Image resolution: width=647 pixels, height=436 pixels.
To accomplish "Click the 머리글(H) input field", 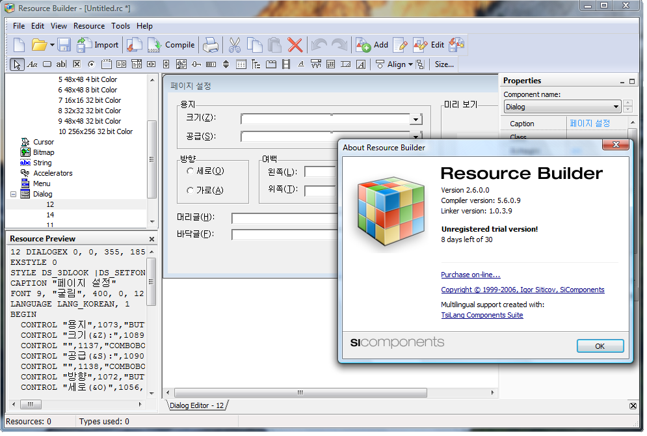I will click(x=285, y=218).
